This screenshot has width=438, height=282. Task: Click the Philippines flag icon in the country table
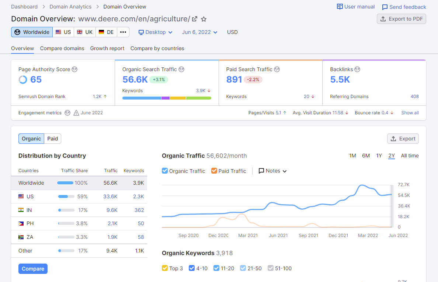pyautogui.click(x=21, y=223)
